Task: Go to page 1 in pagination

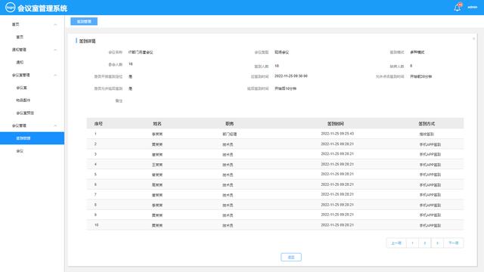Action: tap(412, 243)
